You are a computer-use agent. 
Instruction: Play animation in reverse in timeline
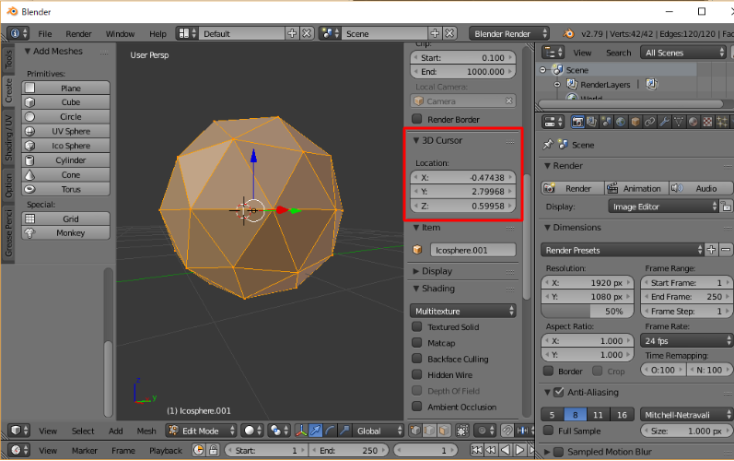coord(506,450)
